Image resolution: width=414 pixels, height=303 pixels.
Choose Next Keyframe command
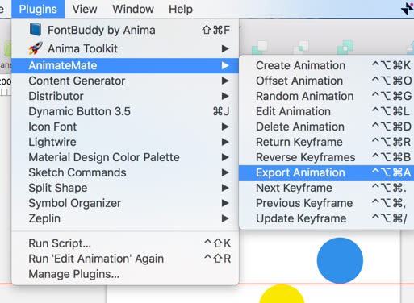(x=327, y=188)
